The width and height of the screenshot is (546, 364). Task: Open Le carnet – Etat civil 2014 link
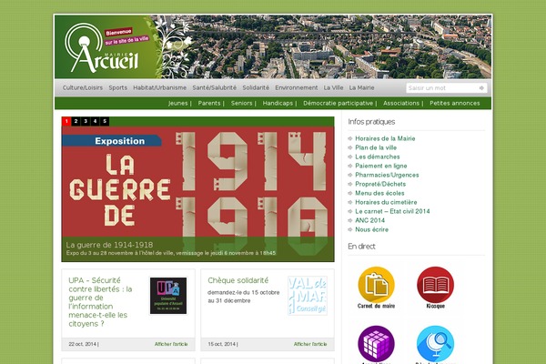[x=392, y=211]
